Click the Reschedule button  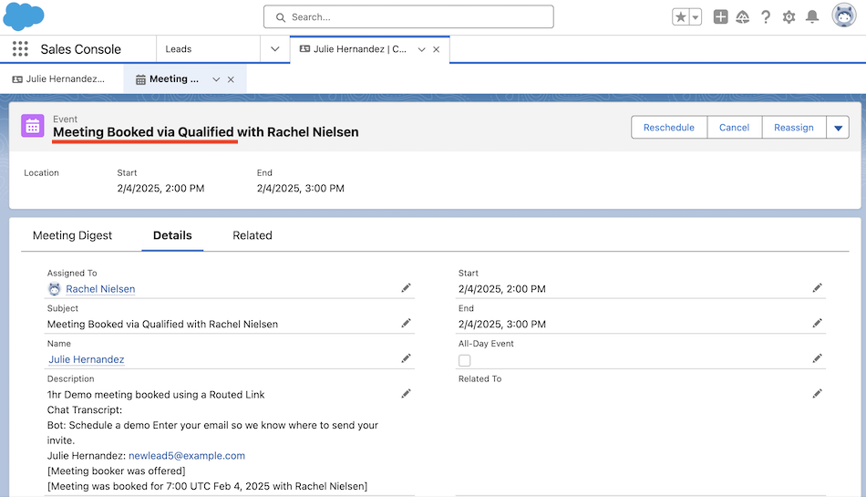coord(669,128)
